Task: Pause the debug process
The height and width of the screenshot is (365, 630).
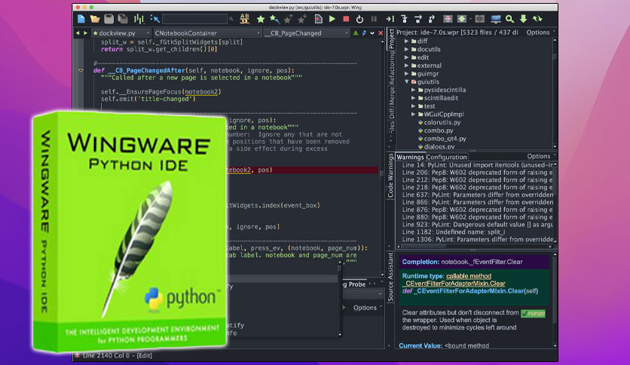Action: 374,19
